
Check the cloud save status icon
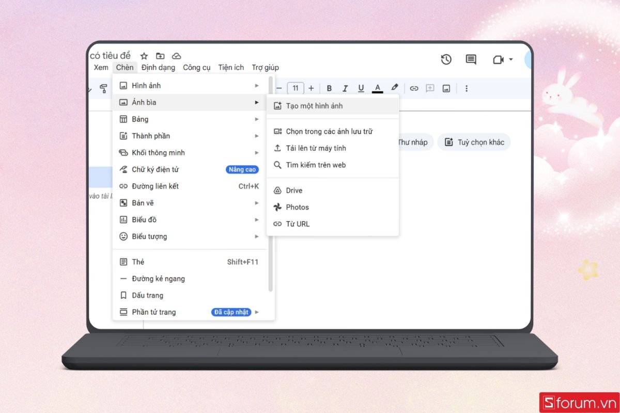(177, 56)
